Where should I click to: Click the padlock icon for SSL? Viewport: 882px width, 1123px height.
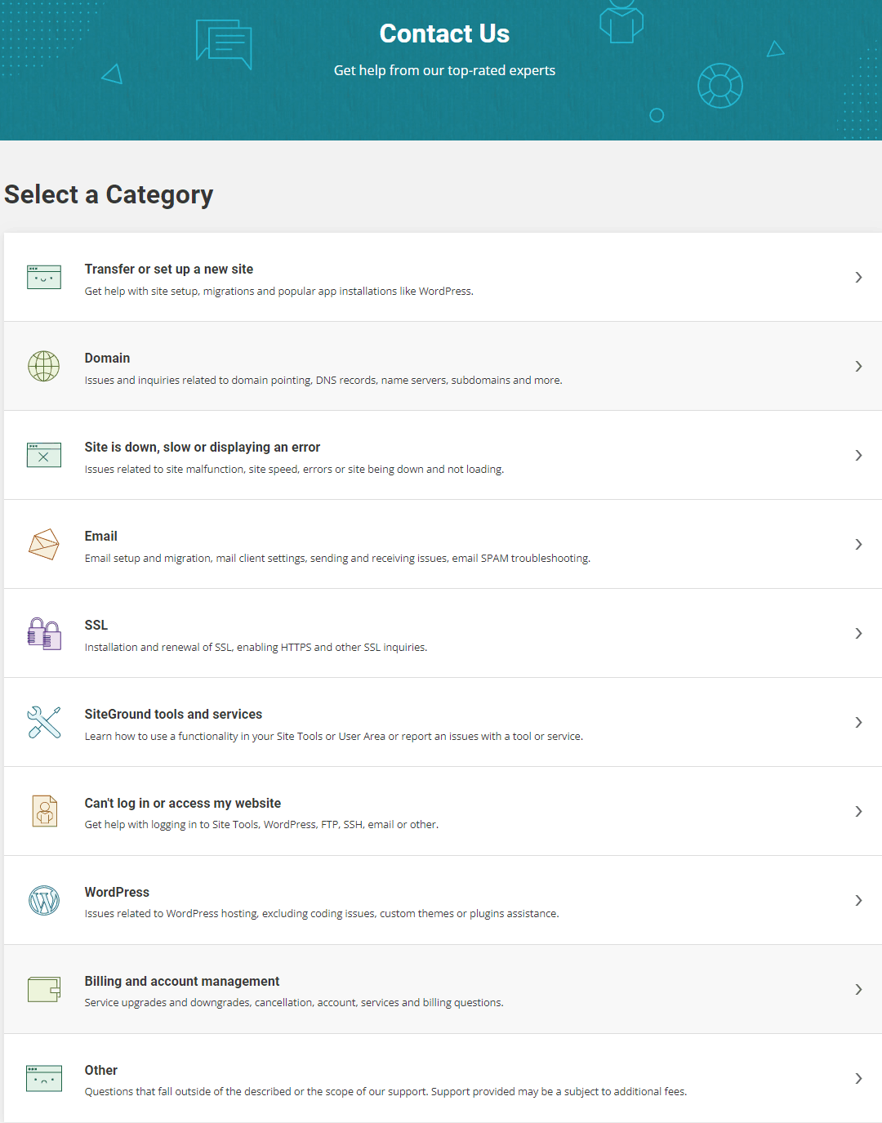coord(44,633)
